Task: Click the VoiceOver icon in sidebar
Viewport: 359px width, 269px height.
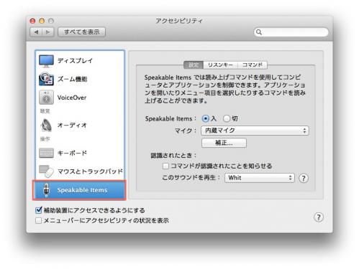Action: tap(46, 98)
